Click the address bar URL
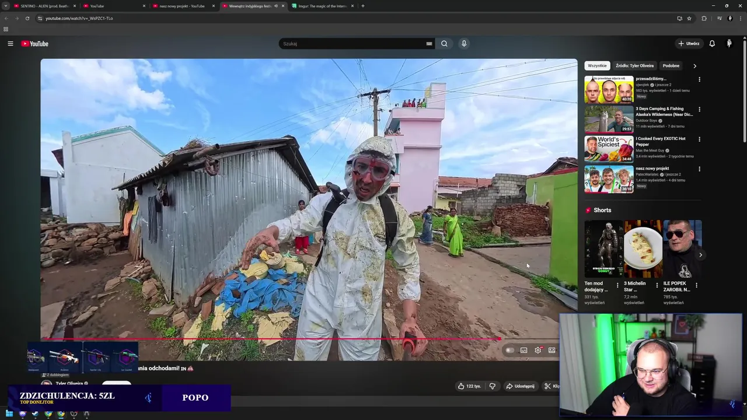The width and height of the screenshot is (747, 420). 79,18
